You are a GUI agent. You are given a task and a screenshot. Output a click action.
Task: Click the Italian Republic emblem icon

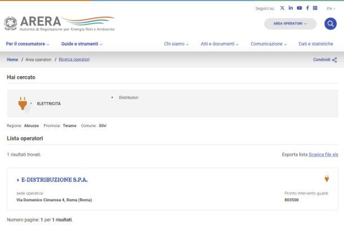click(x=10, y=24)
